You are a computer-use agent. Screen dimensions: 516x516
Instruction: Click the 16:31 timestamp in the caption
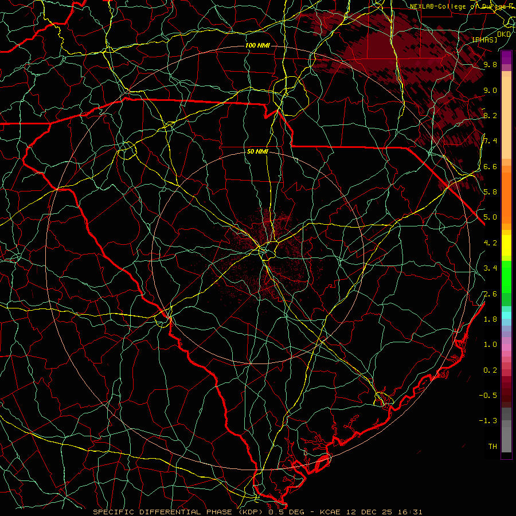tap(411, 512)
